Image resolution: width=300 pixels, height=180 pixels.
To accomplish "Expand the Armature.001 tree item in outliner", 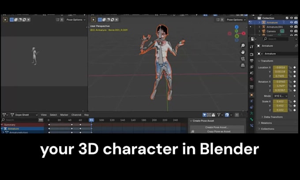I will pos(259,27).
